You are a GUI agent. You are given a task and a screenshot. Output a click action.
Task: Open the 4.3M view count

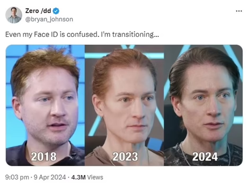click(x=78, y=177)
